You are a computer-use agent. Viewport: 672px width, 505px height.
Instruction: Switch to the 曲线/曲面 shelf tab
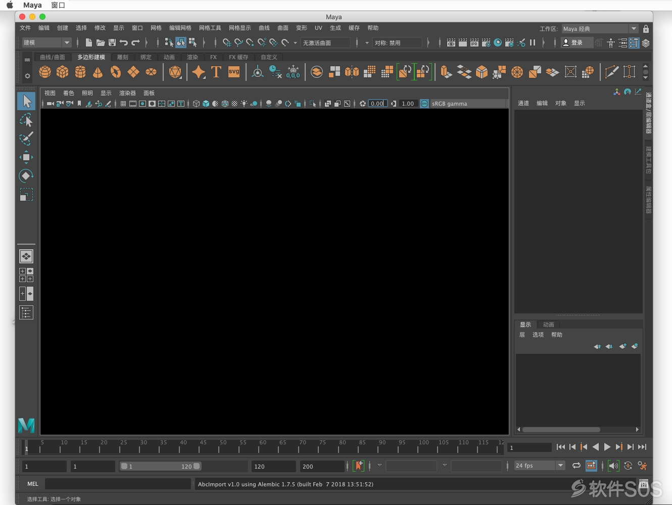pyautogui.click(x=53, y=57)
